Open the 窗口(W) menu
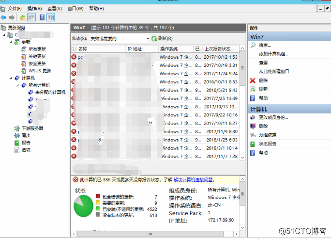Image resolution: width=331 pixels, height=240 pixels. (75, 9)
